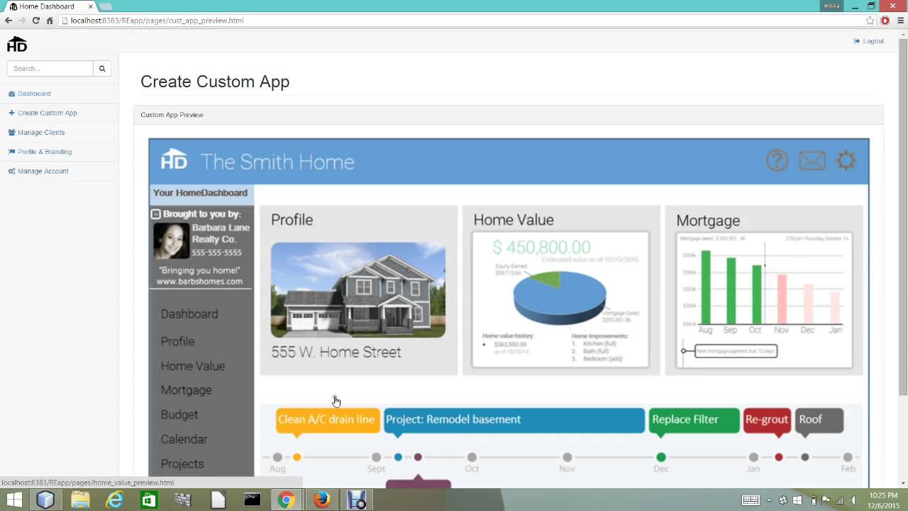Open the command prompt from taskbar
908x511 pixels.
point(252,500)
